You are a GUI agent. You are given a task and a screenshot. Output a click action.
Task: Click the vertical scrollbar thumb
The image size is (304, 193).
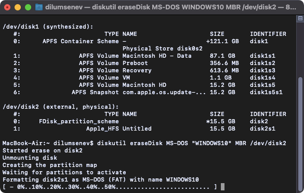click(300, 134)
